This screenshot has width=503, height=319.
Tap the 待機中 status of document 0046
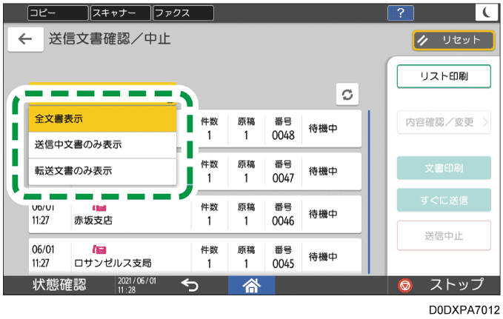point(323,214)
